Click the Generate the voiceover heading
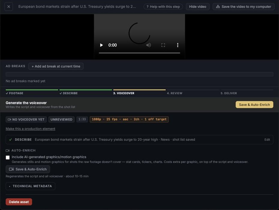 (x=26, y=103)
